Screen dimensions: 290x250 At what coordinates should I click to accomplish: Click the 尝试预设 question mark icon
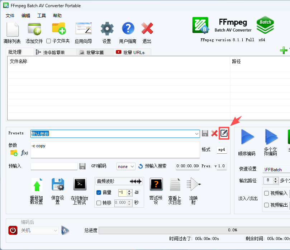coord(156,184)
